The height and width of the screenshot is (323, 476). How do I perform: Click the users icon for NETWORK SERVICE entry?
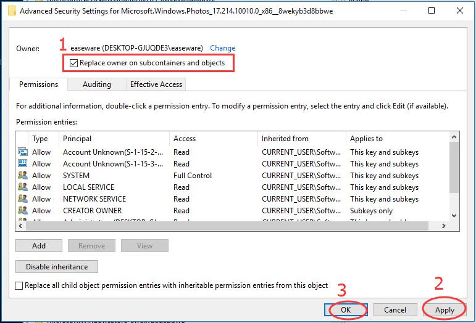point(23,198)
